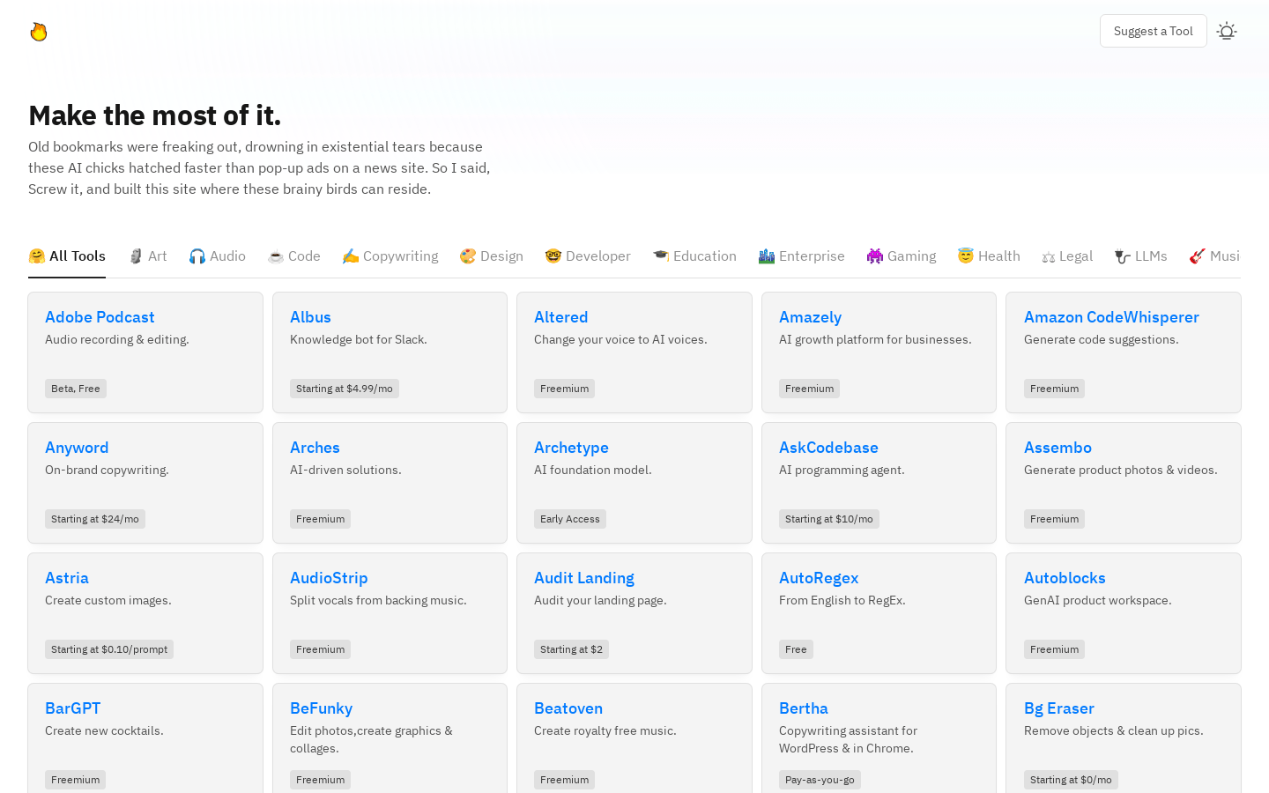
Task: Click 'Create royalty free music.' description
Action: point(605,731)
